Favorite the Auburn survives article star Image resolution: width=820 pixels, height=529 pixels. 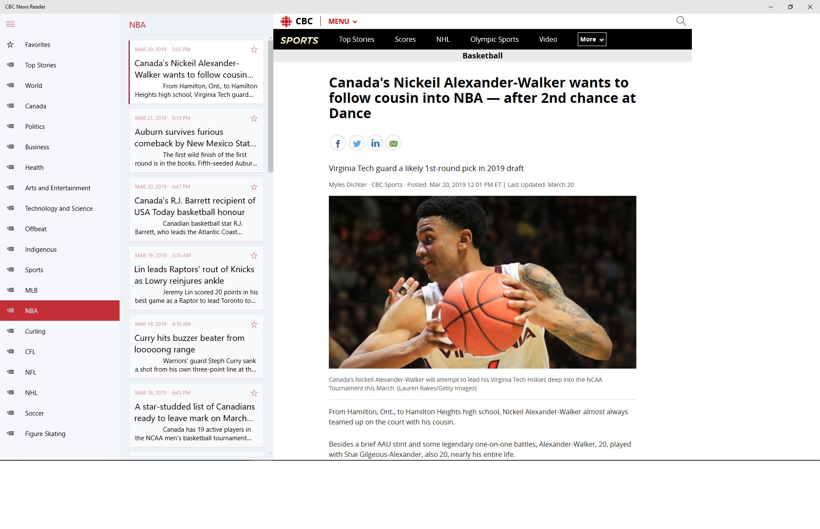254,118
